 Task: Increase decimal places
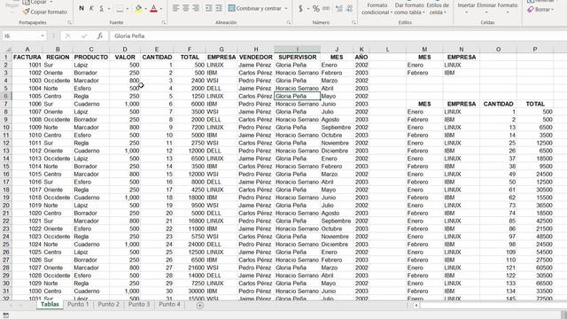coord(338,8)
